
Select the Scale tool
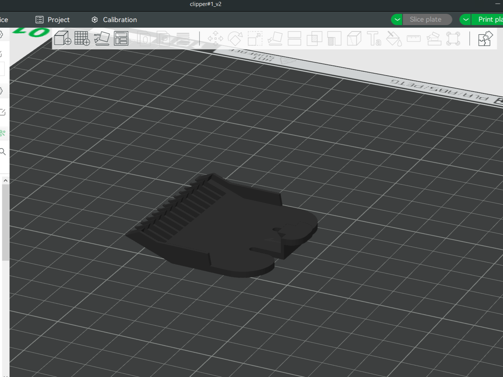[255, 39]
